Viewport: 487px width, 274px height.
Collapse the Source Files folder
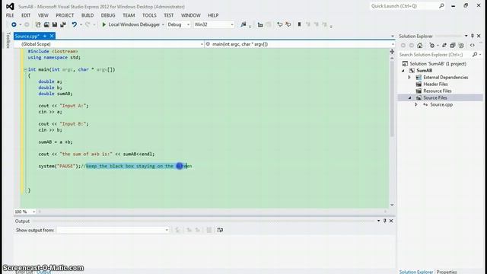[x=409, y=98]
